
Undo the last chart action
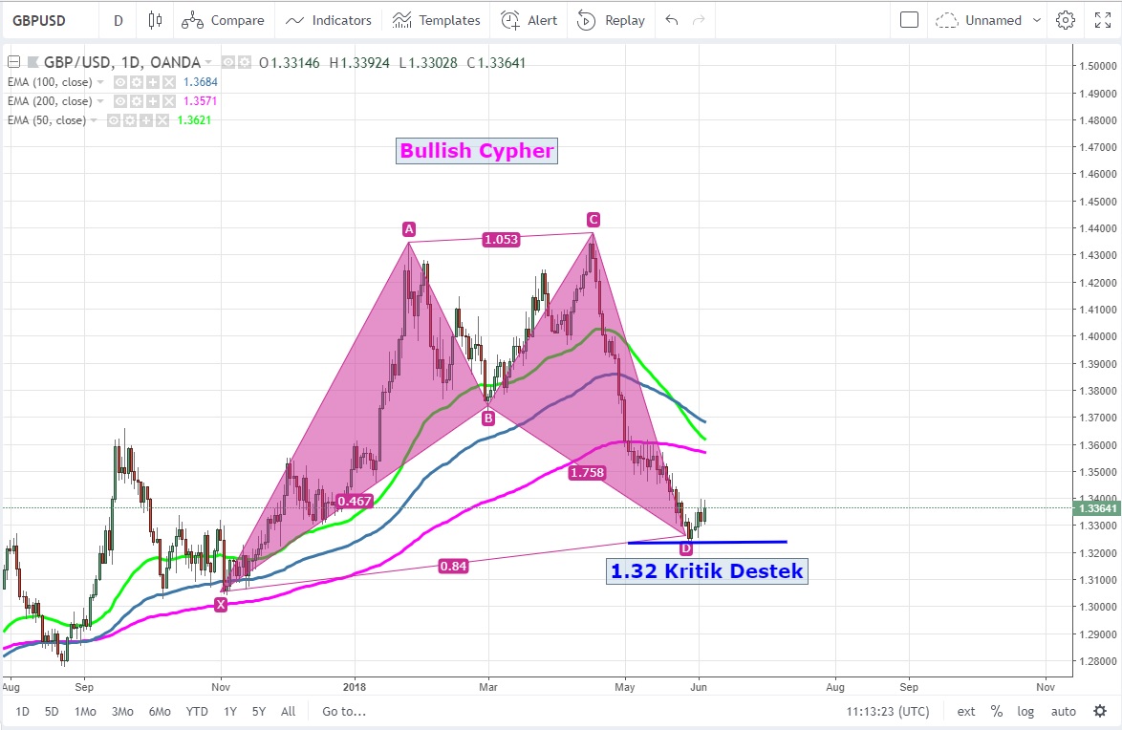click(672, 20)
